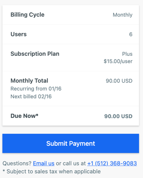Select the Monthly Total 90.00 USD amount
The image size is (143, 178).
(x=119, y=81)
